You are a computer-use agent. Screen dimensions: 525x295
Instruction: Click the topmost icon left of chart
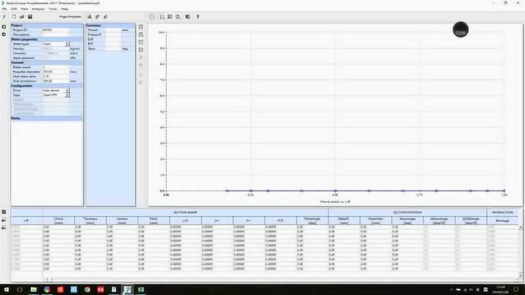pyautogui.click(x=141, y=27)
